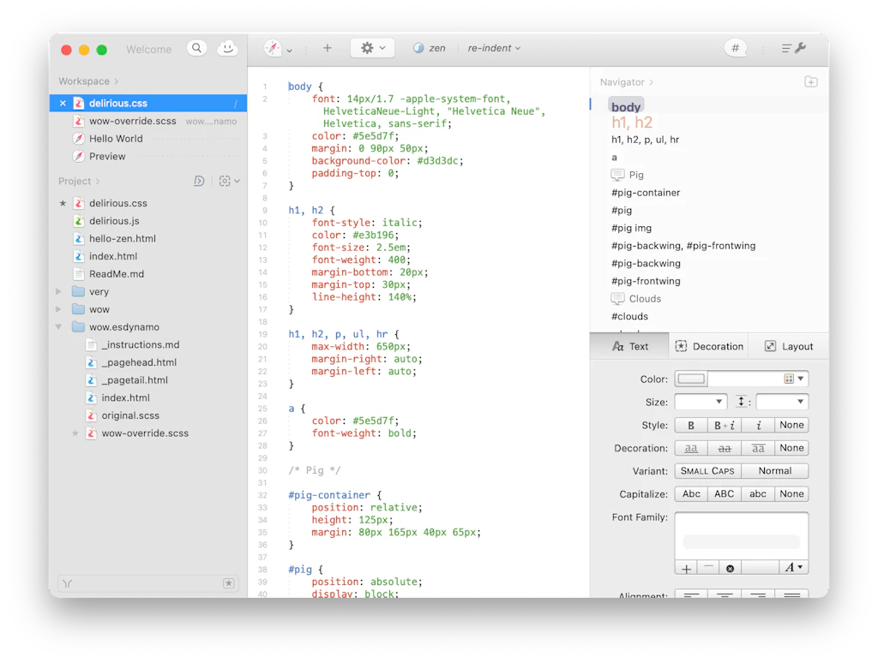Screen dimensions: 878x663
Task: Set Style to None
Action: coord(791,425)
